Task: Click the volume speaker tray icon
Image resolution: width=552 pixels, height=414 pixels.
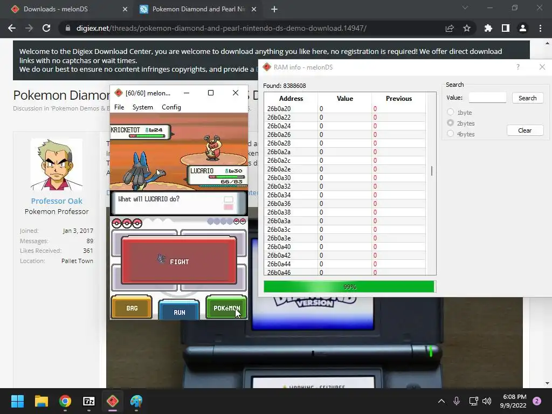Action: [487, 401]
